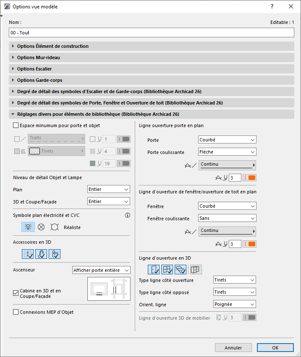Close the Options vue modèle dialog
This screenshot has width=301, height=357.
point(291,6)
